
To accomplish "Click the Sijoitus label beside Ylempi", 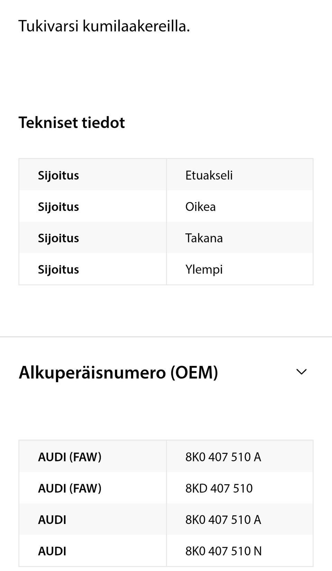I will (x=58, y=269).
